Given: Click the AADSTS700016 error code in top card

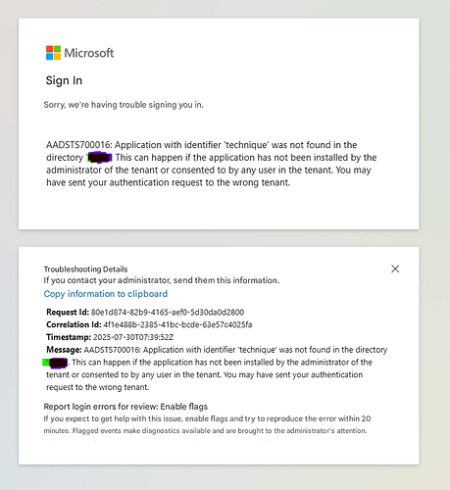Looking at the screenshot, I should [78, 145].
